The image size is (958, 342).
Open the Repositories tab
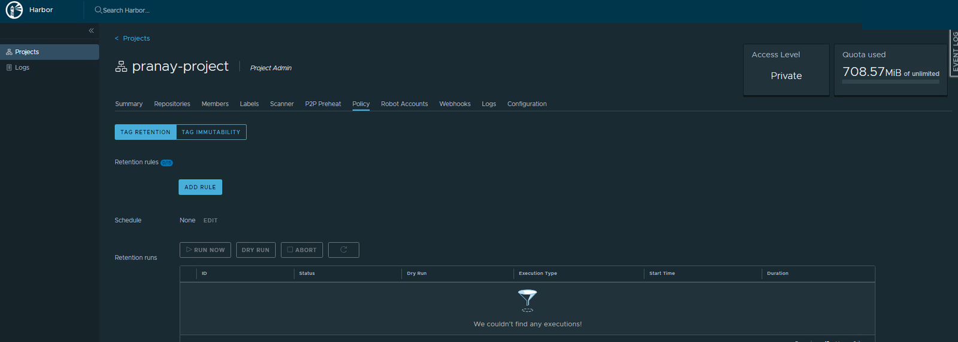click(172, 104)
